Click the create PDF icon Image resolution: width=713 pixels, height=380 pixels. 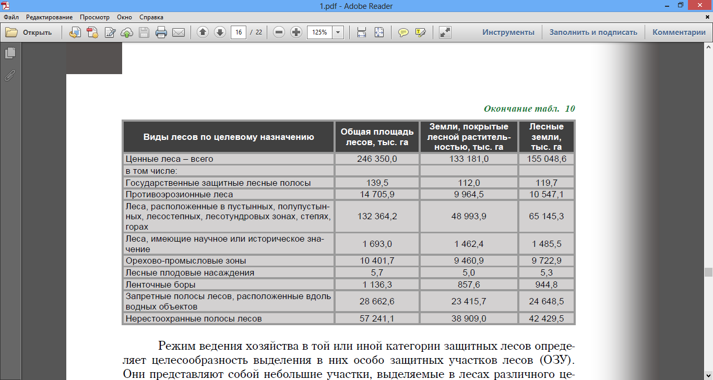pos(92,32)
